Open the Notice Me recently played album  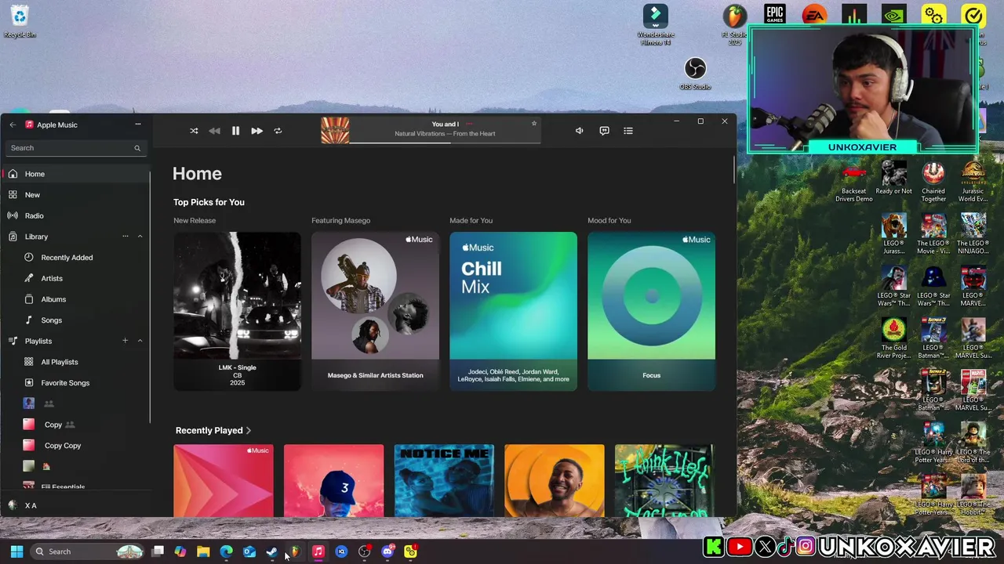444,480
